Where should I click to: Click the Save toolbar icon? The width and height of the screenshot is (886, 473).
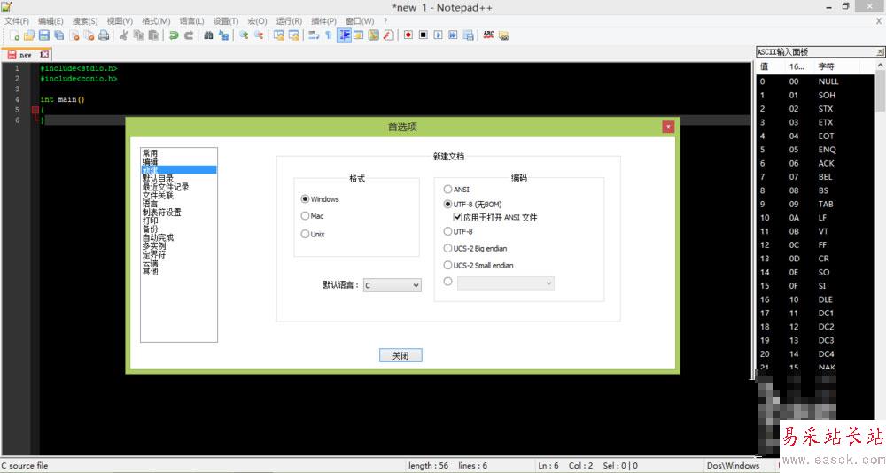[43, 35]
